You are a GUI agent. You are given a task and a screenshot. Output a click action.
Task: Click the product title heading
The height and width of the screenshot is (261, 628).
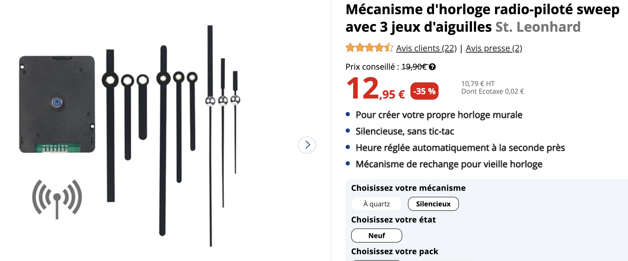pos(482,10)
